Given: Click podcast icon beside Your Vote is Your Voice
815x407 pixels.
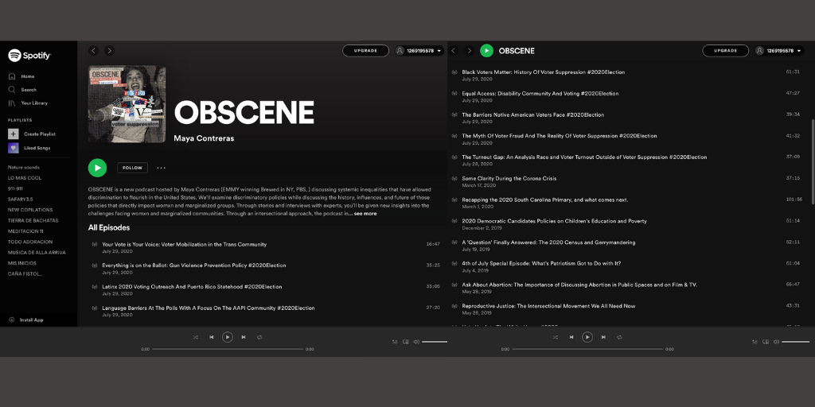Looking at the screenshot, I should (94, 244).
